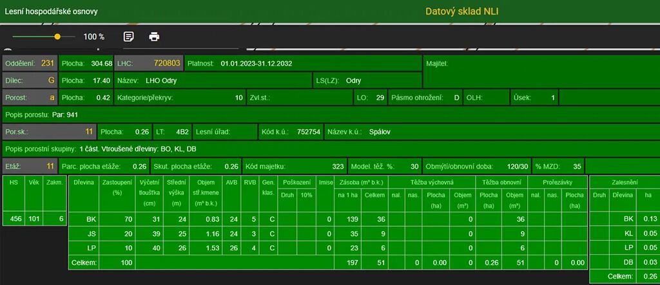Select the Oddělení 231 field

pos(30,64)
